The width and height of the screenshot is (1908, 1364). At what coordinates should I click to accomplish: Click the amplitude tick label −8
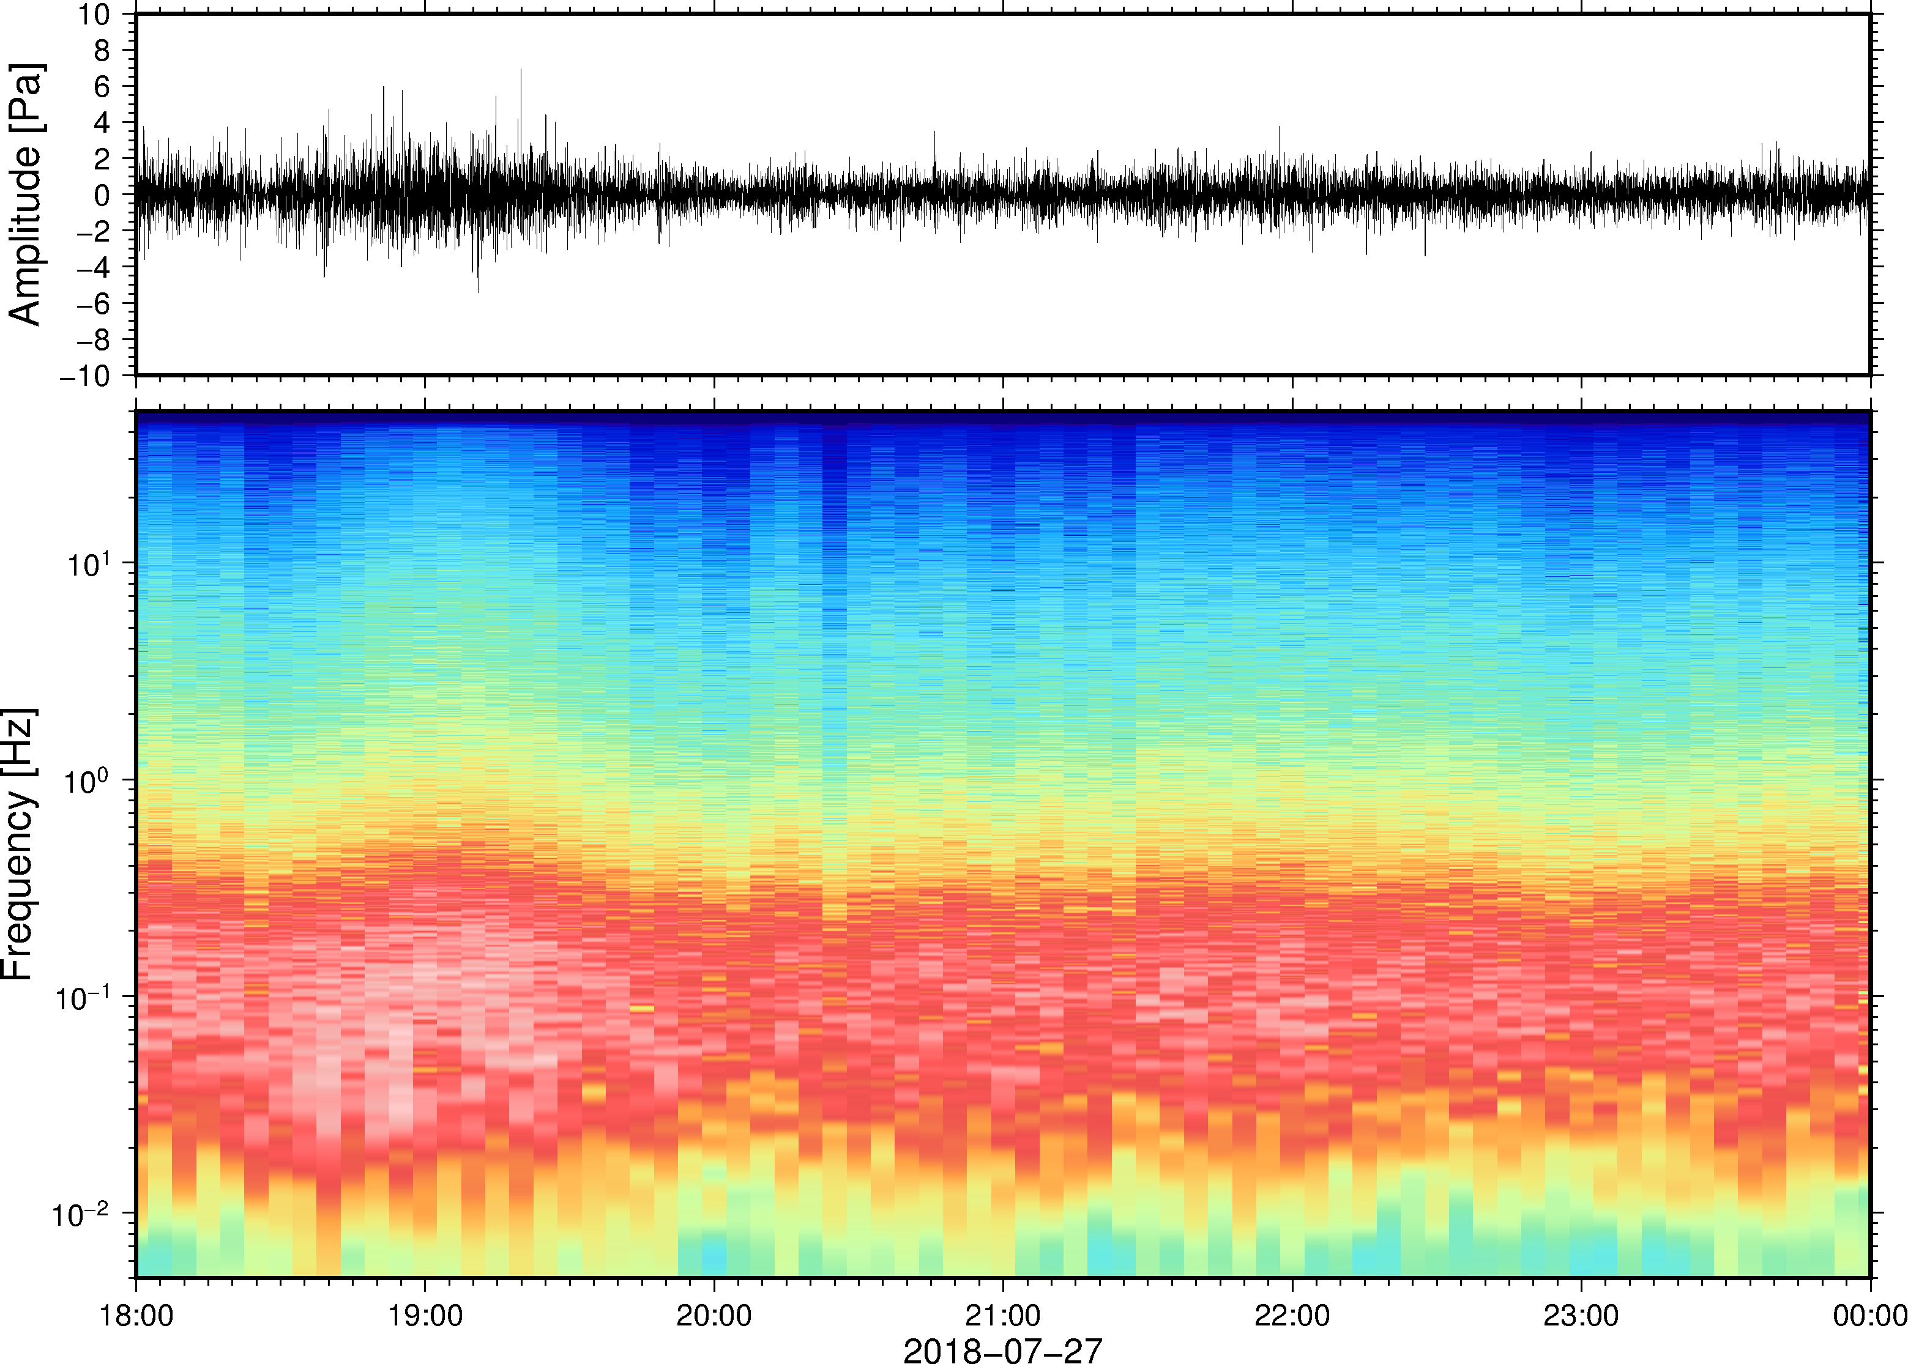[x=93, y=339]
